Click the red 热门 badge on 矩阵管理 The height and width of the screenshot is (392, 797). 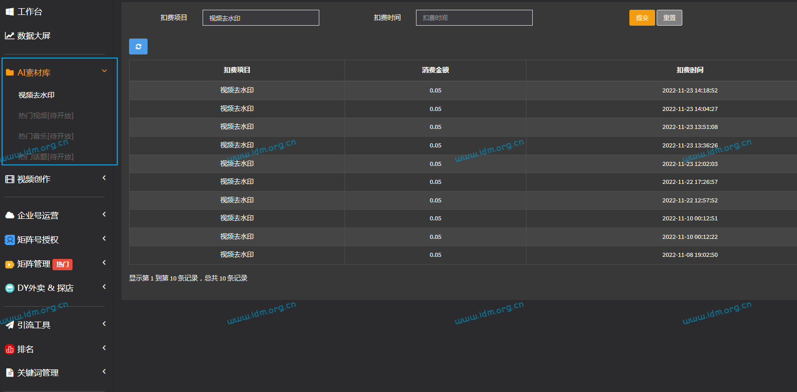point(63,264)
